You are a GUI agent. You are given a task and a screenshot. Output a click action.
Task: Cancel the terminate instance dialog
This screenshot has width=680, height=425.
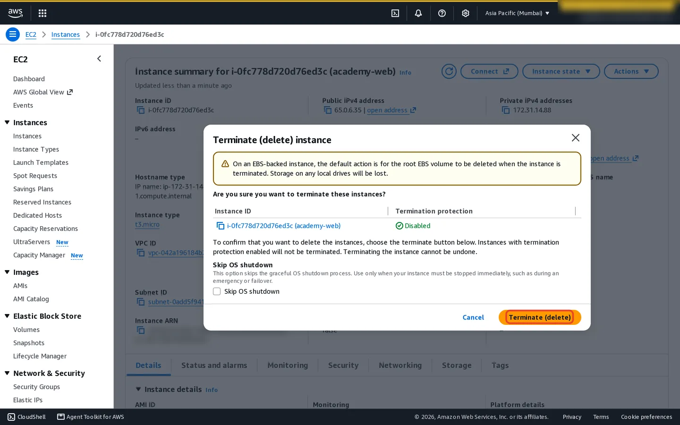point(473,317)
